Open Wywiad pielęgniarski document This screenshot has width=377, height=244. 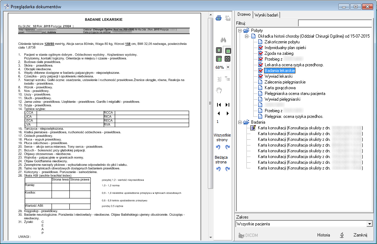282,99
